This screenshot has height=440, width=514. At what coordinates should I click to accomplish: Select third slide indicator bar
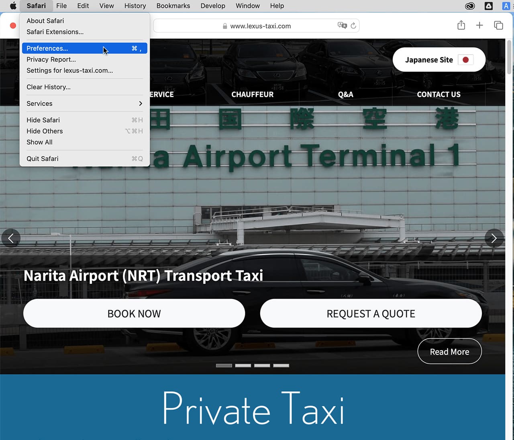[x=262, y=366]
